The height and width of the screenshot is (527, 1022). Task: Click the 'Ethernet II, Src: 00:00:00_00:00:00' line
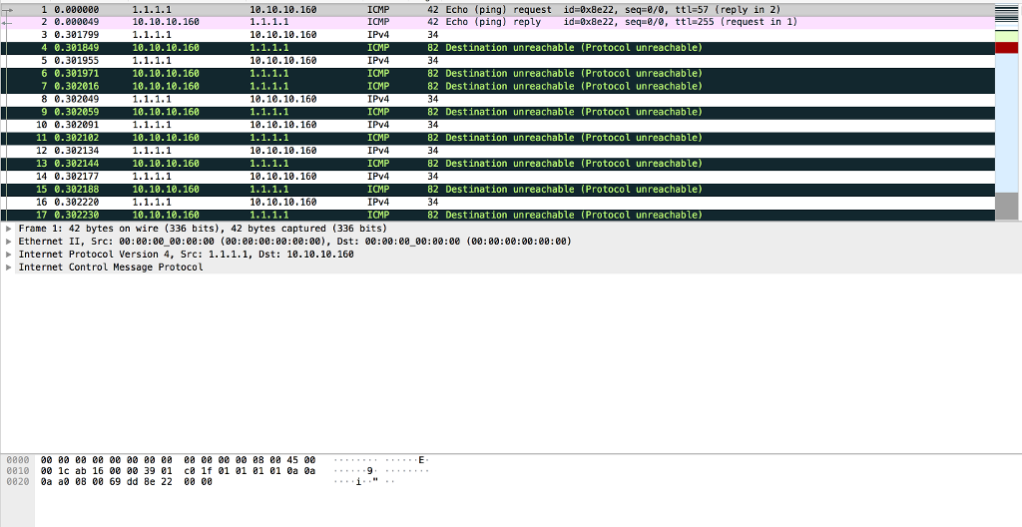pyautogui.click(x=294, y=242)
